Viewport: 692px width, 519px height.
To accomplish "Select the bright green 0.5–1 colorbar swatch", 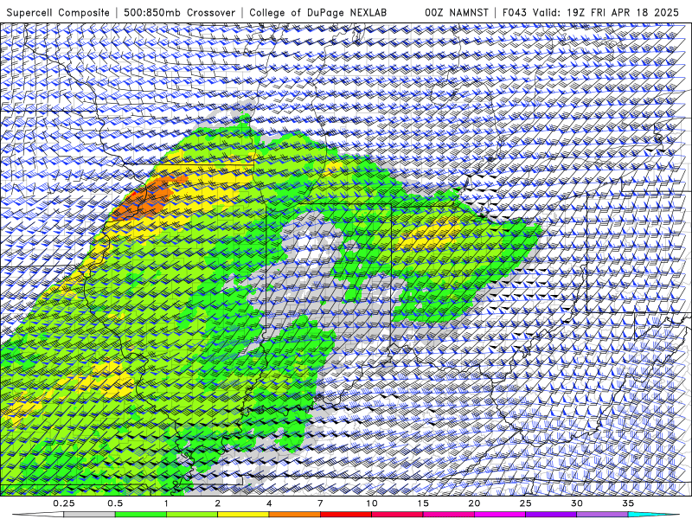I will [140, 515].
